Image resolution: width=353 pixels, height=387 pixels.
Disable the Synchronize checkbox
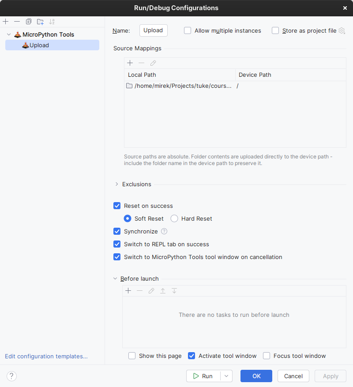coord(117,232)
